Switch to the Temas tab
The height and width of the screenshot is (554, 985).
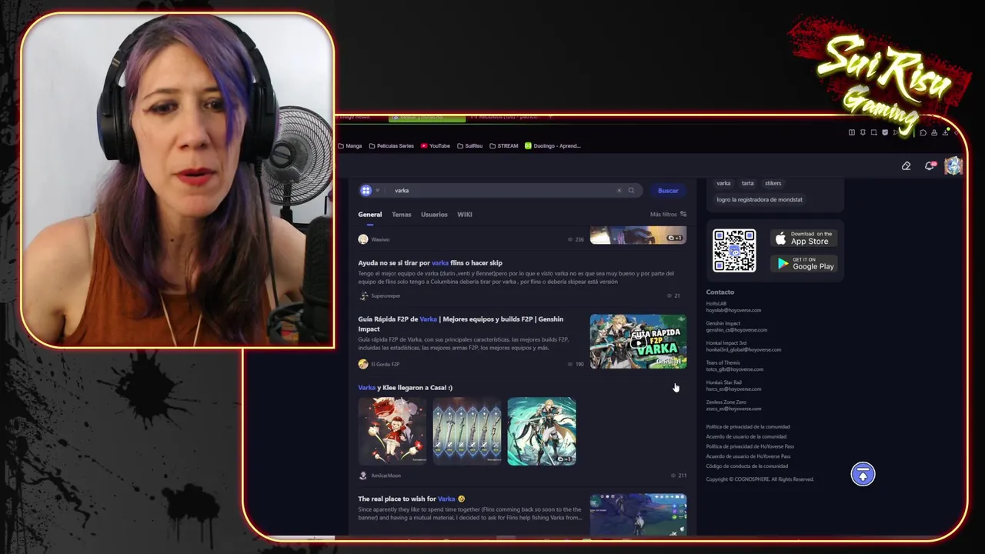401,215
